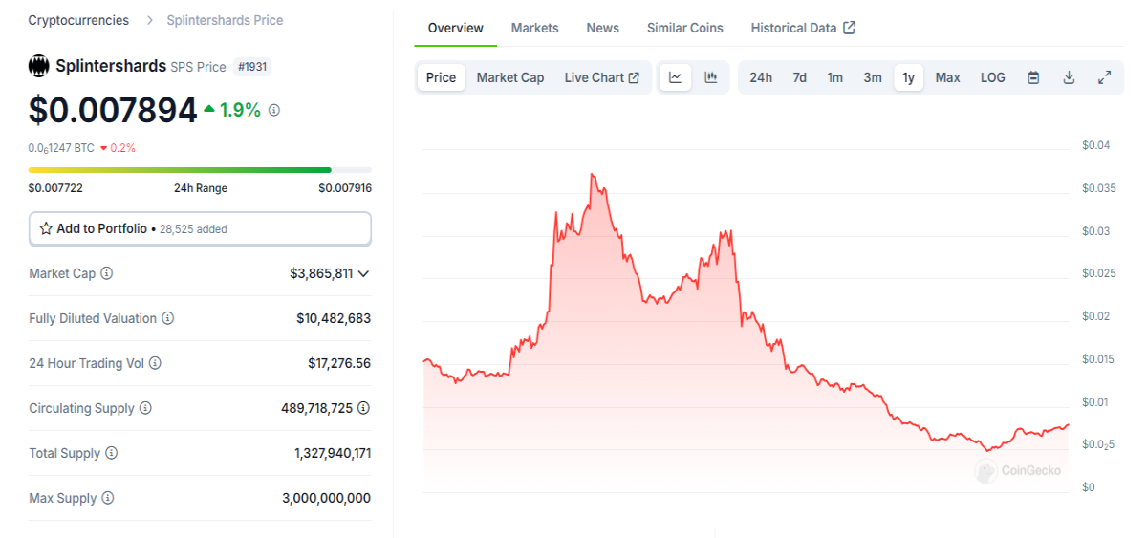Image resolution: width=1147 pixels, height=538 pixels.
Task: Download chart data icon
Action: coord(1070,77)
